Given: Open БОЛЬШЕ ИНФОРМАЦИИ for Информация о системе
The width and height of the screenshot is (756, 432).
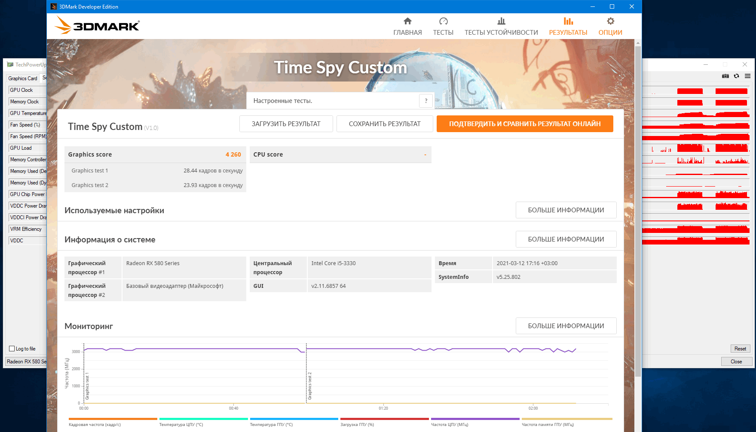Looking at the screenshot, I should (x=566, y=239).
